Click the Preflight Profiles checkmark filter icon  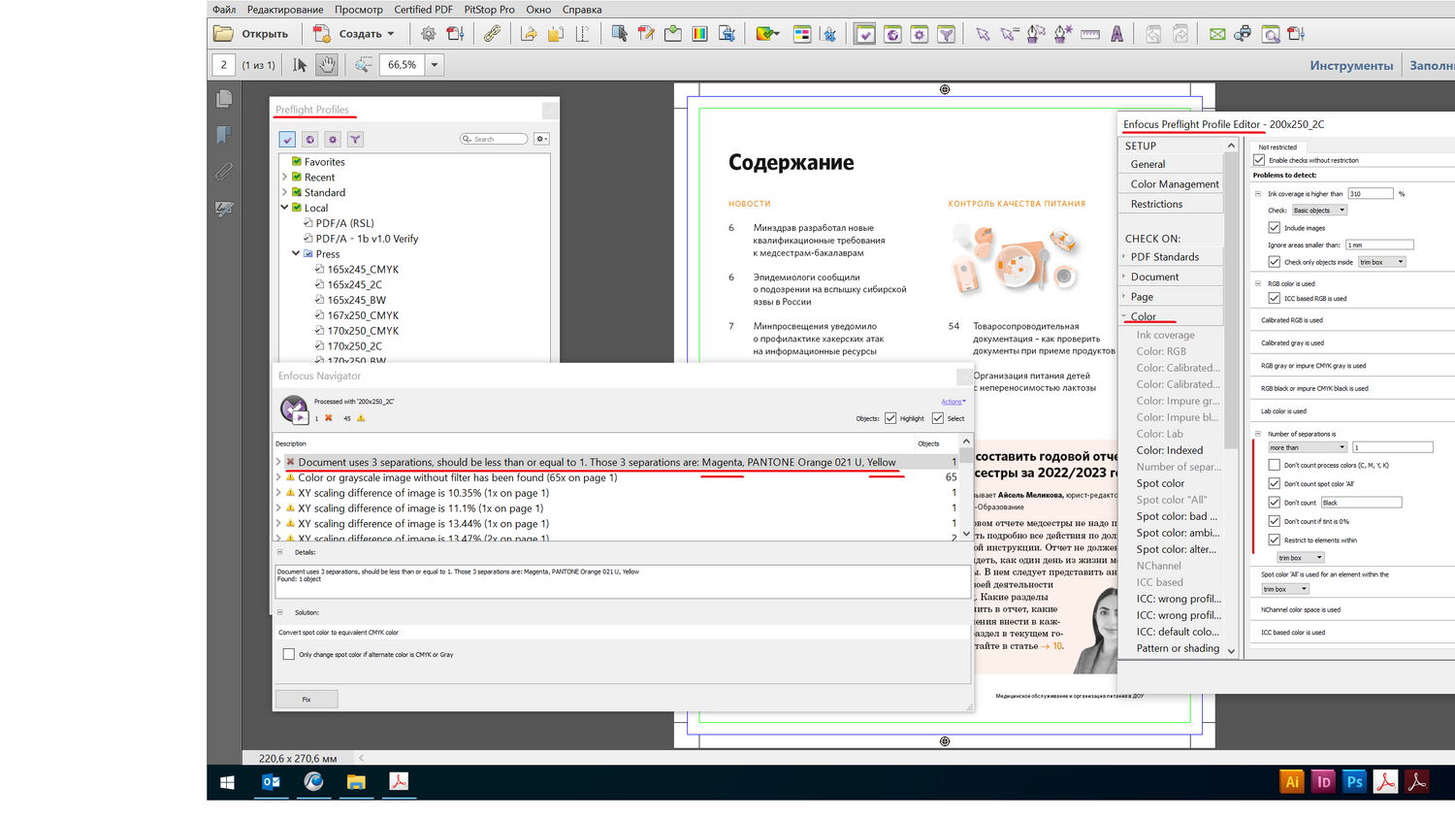coord(287,140)
